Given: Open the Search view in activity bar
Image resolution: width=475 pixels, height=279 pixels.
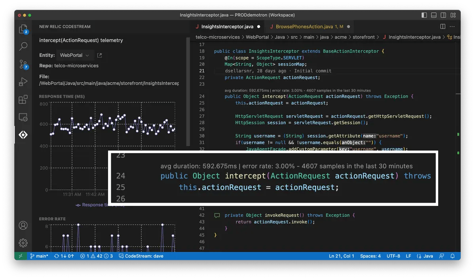Looking at the screenshot, I should click(23, 46).
